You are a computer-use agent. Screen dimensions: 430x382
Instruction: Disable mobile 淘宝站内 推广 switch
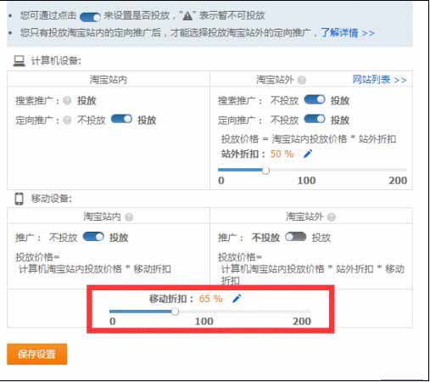pyautogui.click(x=93, y=237)
